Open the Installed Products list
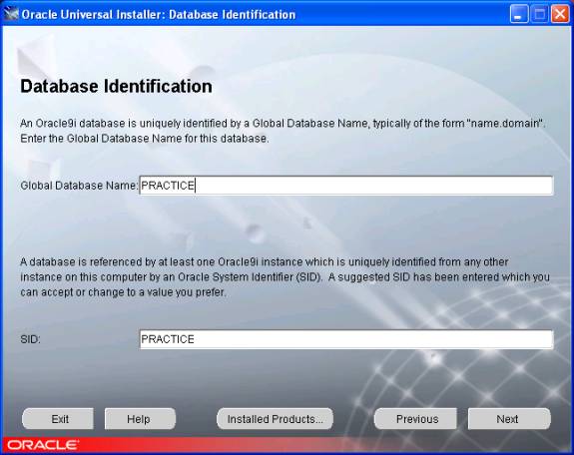Screen dimensions: 574x455 pyautogui.click(x=275, y=419)
